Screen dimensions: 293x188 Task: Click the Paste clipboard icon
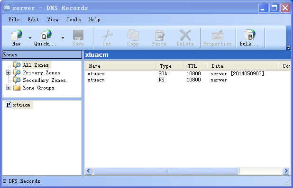[x=159, y=35]
